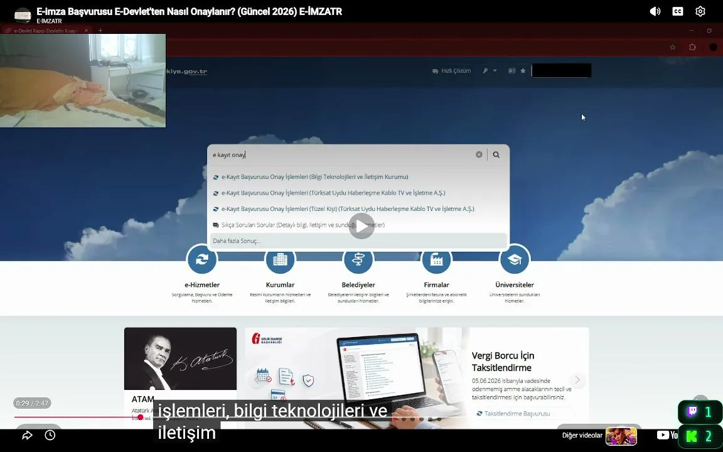Bookmark the page with the browser star

pos(673,47)
